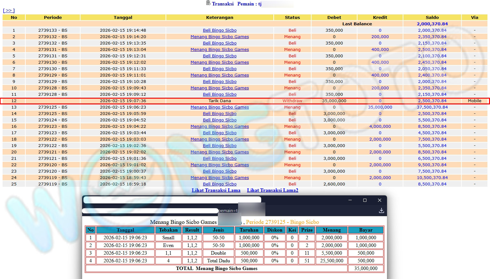Click the download icon in popup window

(381, 210)
